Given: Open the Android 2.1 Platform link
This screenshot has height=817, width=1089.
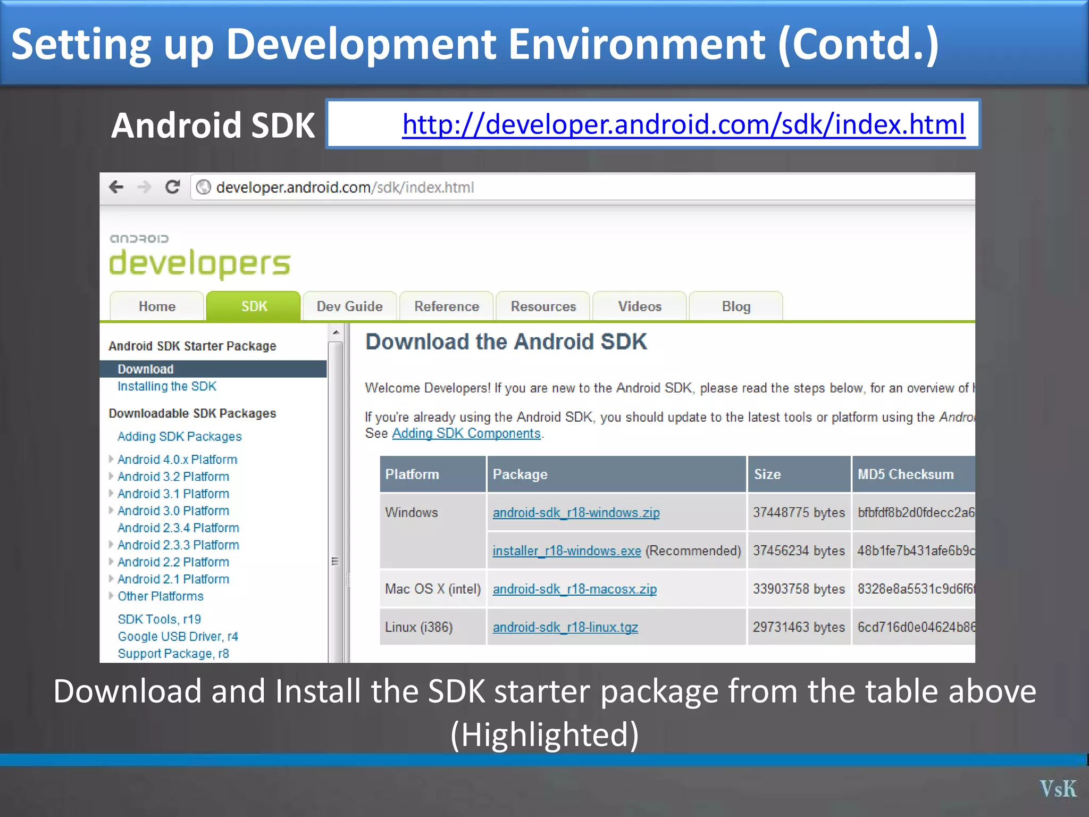Looking at the screenshot, I should click(173, 579).
